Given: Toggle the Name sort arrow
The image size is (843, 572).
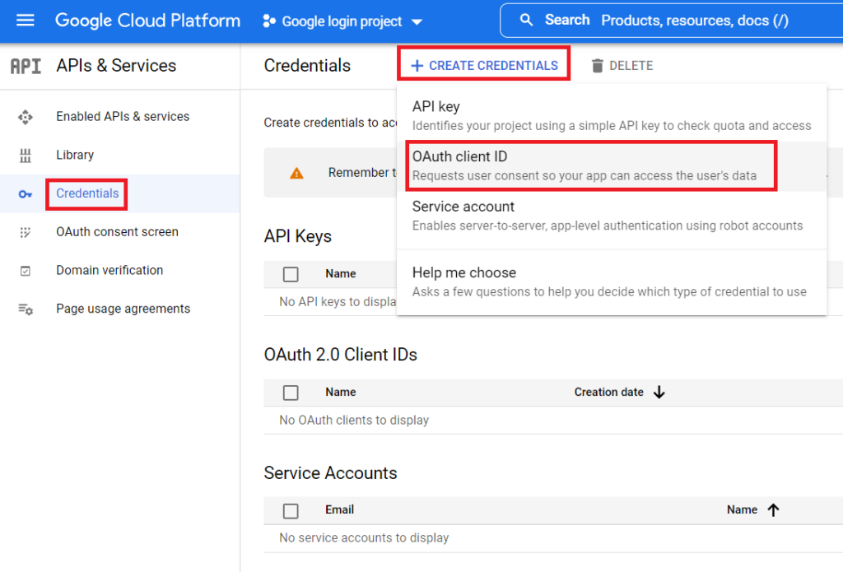Looking at the screenshot, I should (x=774, y=509).
